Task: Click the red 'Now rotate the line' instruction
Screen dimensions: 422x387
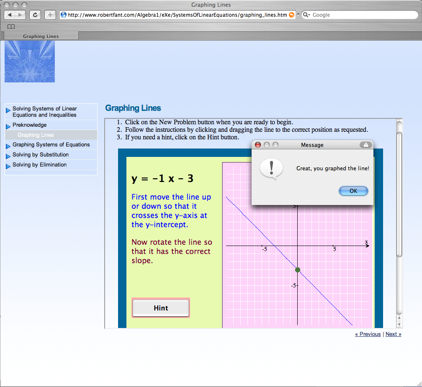Action: [172, 251]
